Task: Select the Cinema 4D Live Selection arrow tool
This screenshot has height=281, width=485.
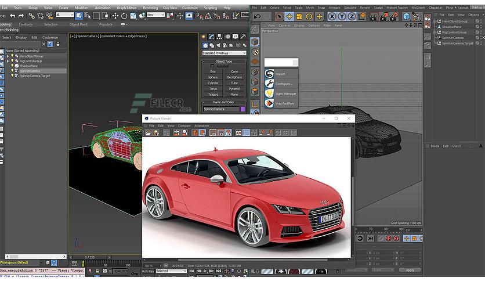Action: [279, 17]
